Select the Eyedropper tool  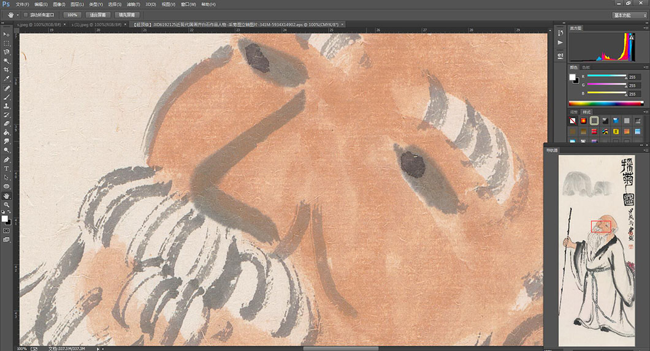(x=6, y=79)
